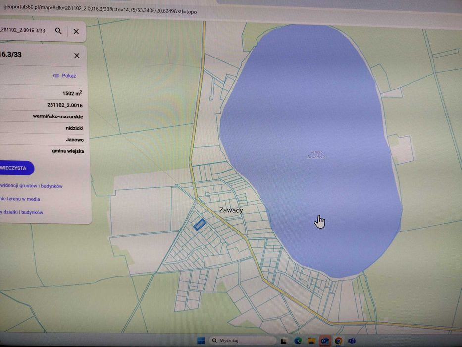Open the Windows Start menu
Image resolution: width=462 pixels, height=347 pixels.
coord(201,341)
